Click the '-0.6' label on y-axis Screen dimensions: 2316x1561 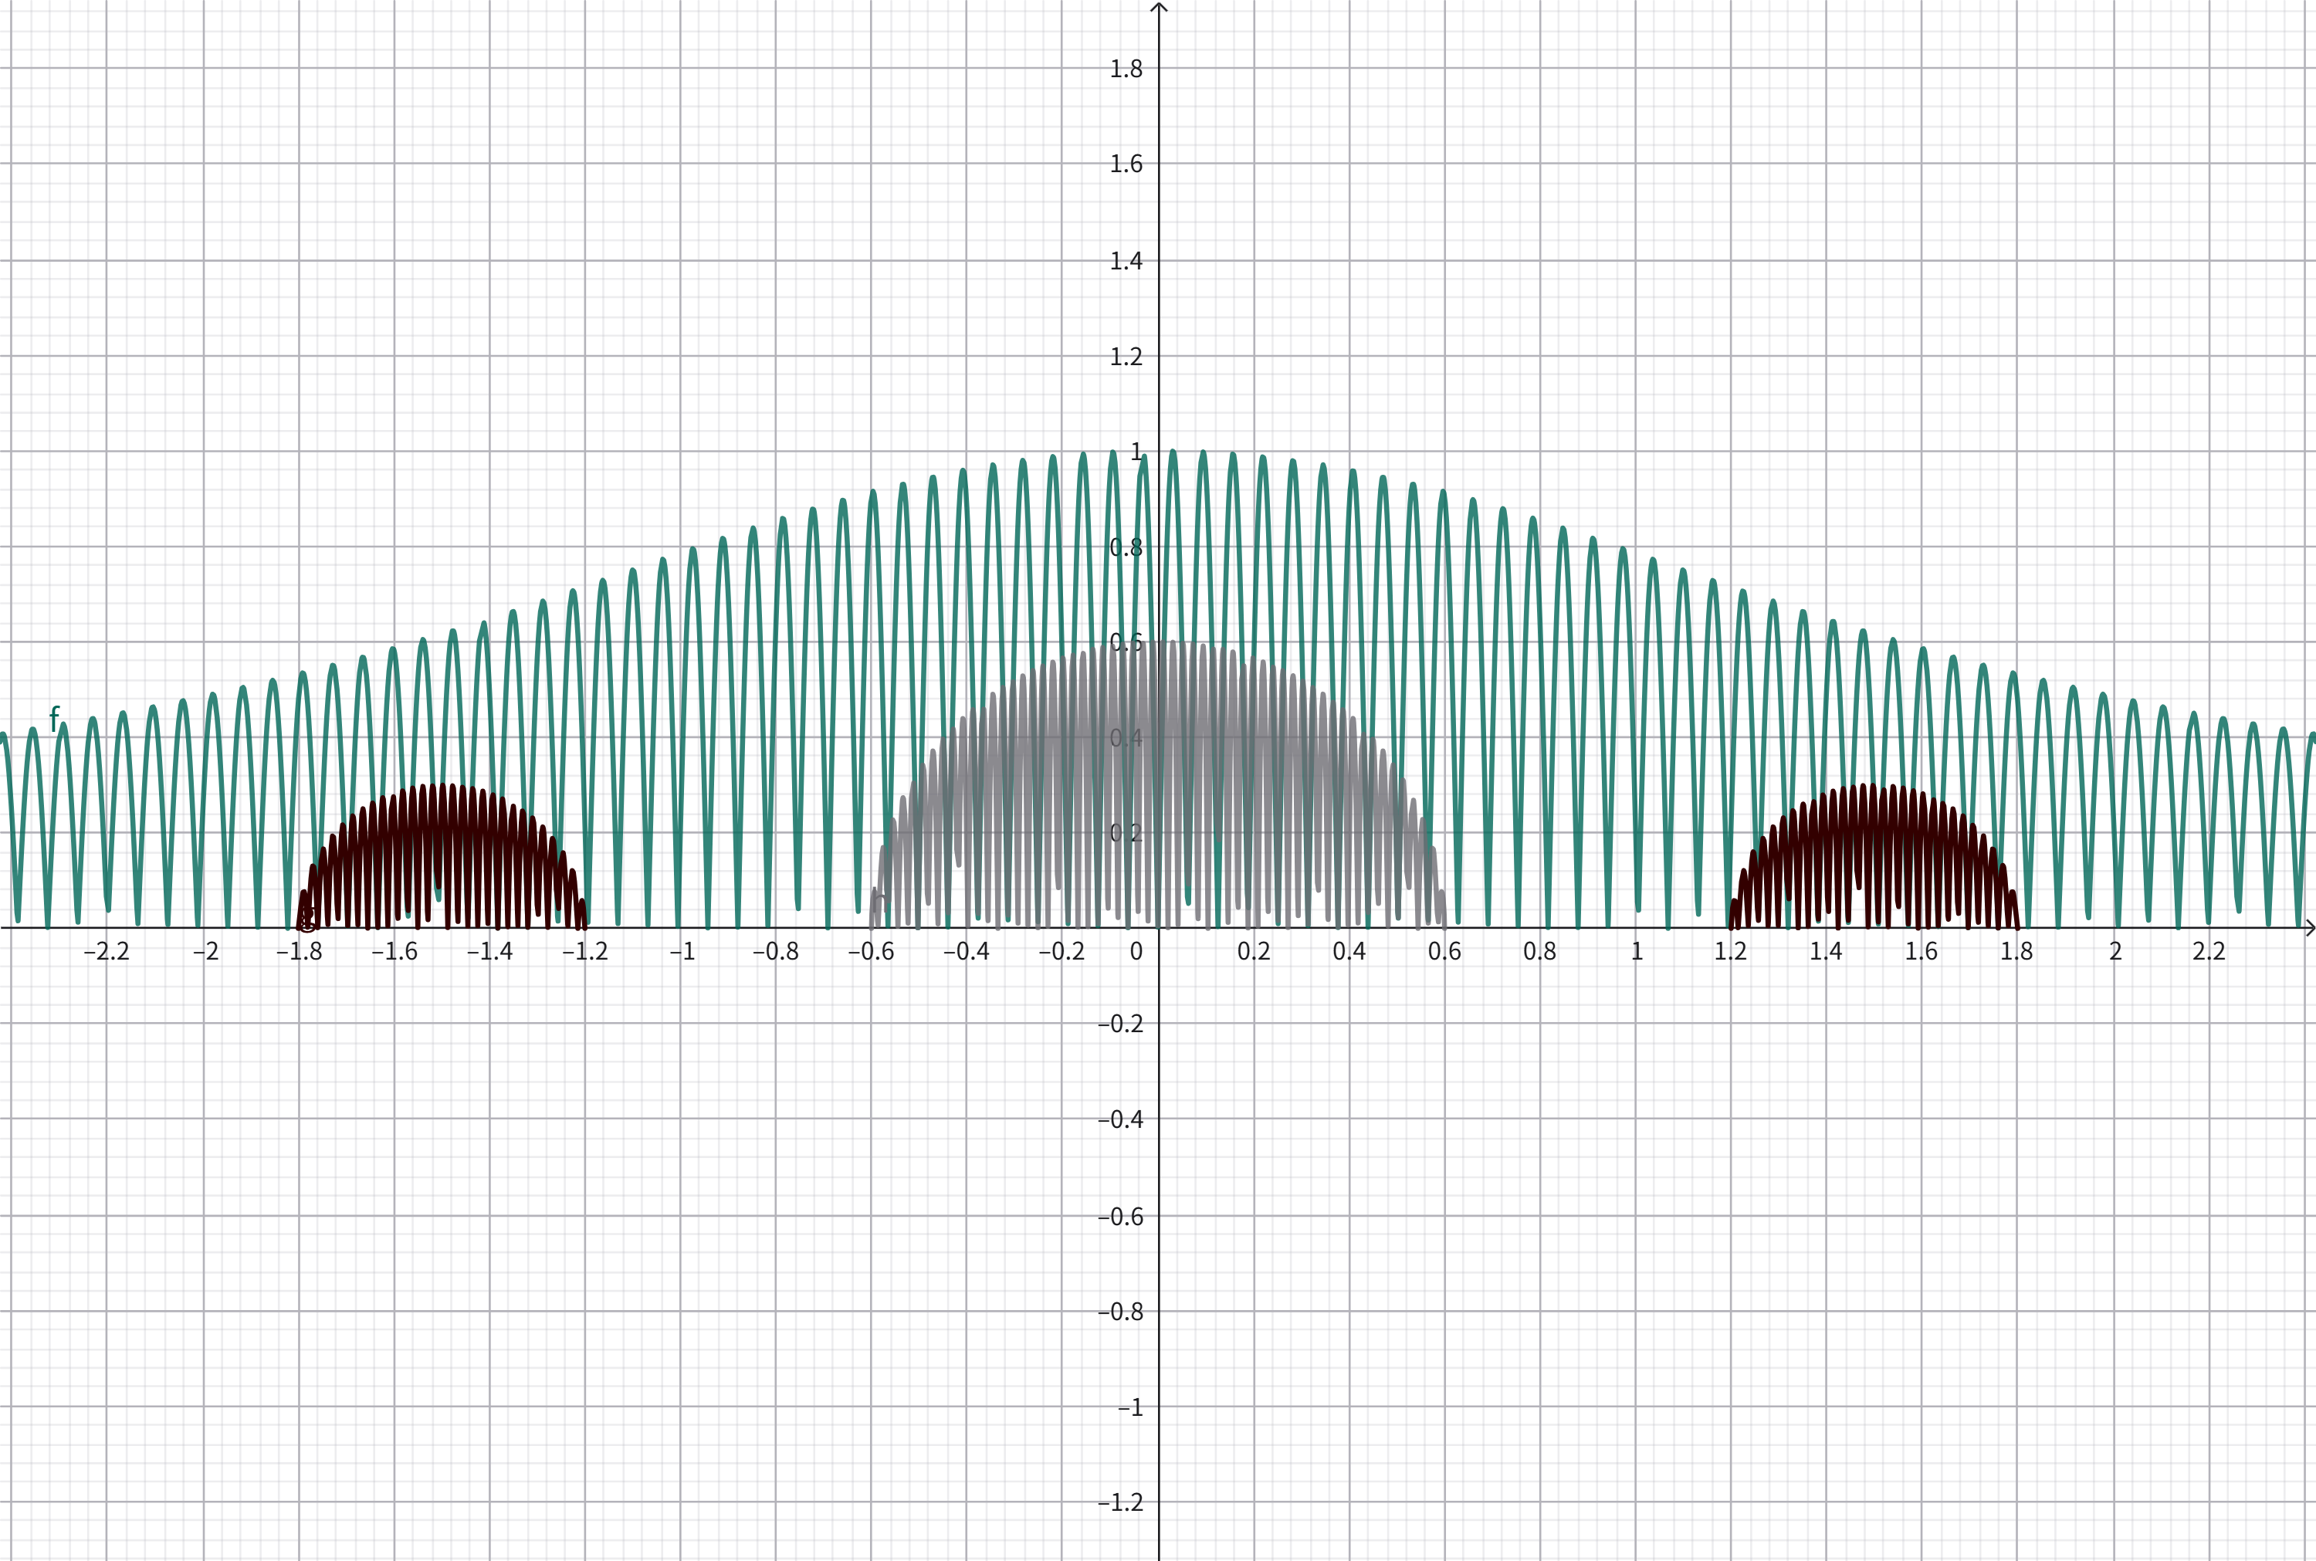tap(1119, 1216)
